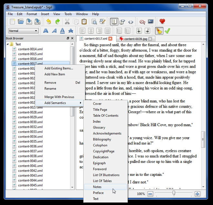Viewport: 213px width, 205px height.
Task: Center align text
Action: coord(91,31)
